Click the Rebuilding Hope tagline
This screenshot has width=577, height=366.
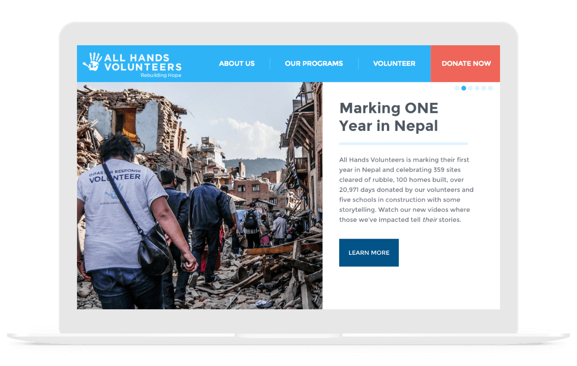[161, 76]
